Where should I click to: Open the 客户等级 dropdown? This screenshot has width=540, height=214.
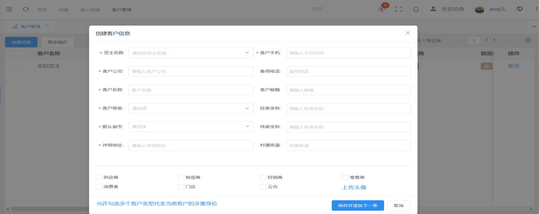tap(191, 108)
